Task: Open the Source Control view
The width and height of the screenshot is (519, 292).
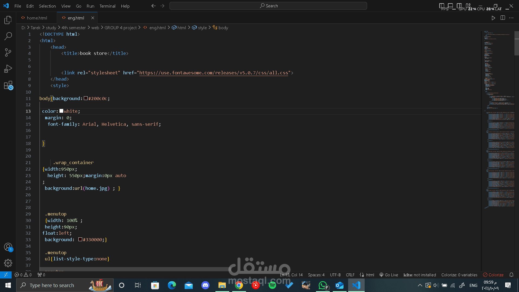Action: pos(8,52)
